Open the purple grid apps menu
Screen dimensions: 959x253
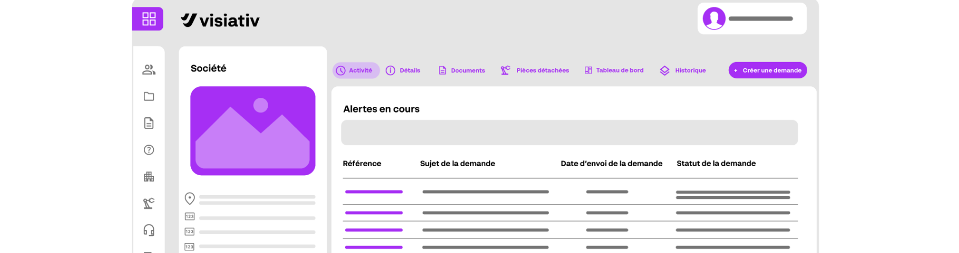point(148,19)
